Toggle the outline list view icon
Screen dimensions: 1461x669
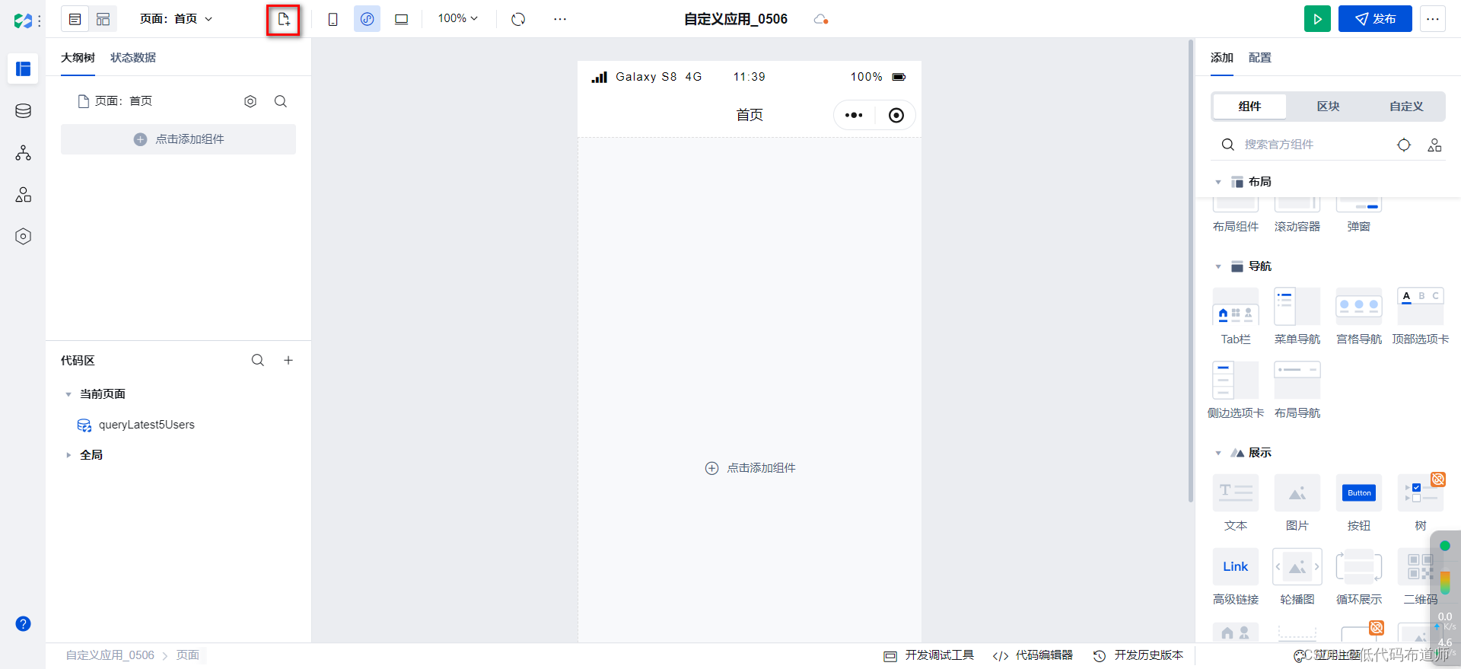75,19
